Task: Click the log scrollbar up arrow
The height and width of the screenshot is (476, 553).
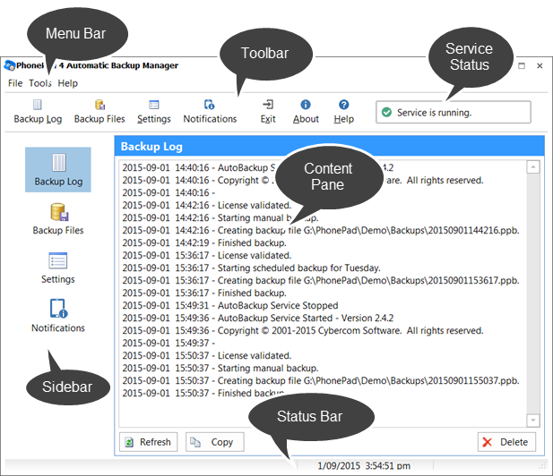Action: click(x=533, y=167)
